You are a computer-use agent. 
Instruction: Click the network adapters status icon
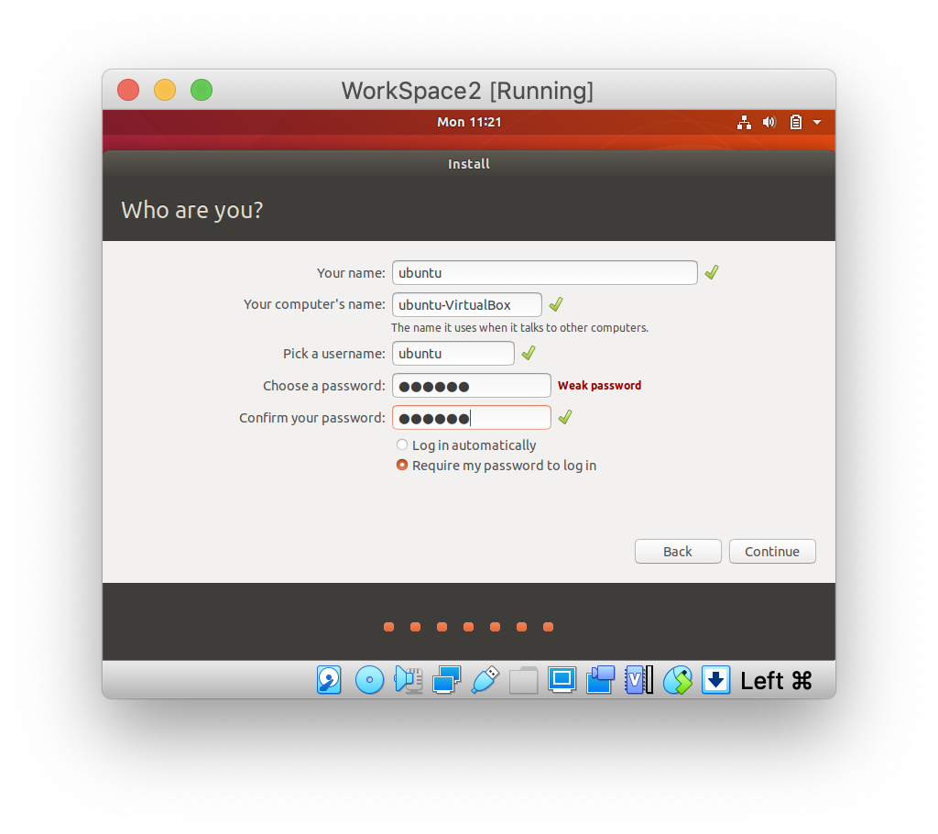pyautogui.click(x=446, y=679)
